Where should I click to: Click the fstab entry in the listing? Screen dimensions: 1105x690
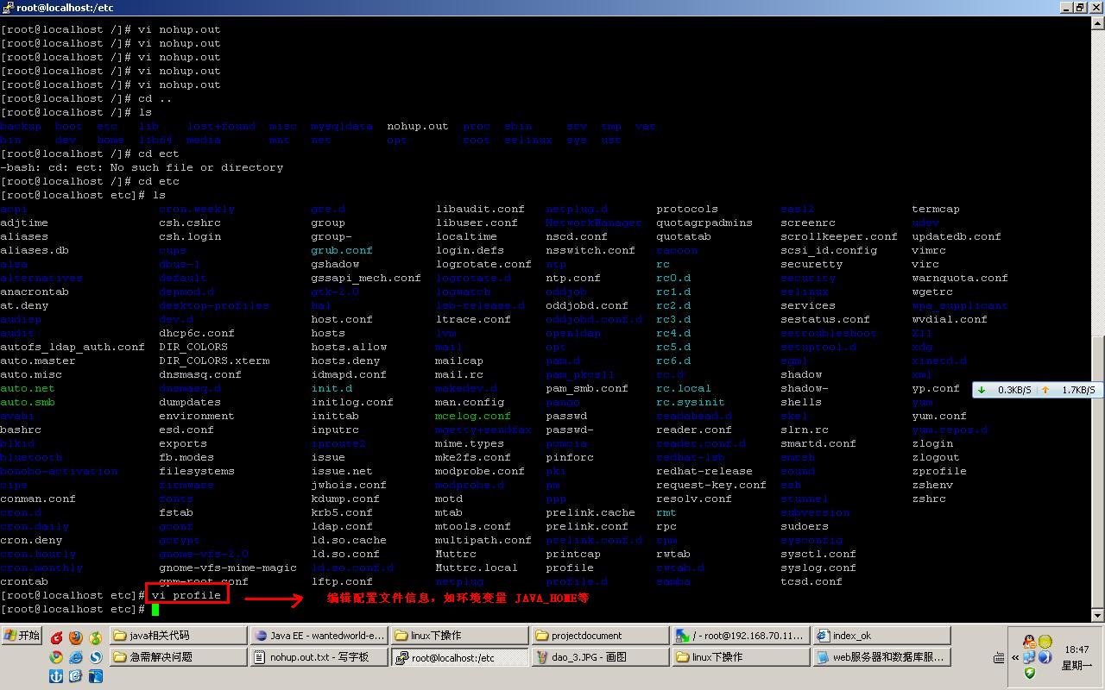coord(176,512)
